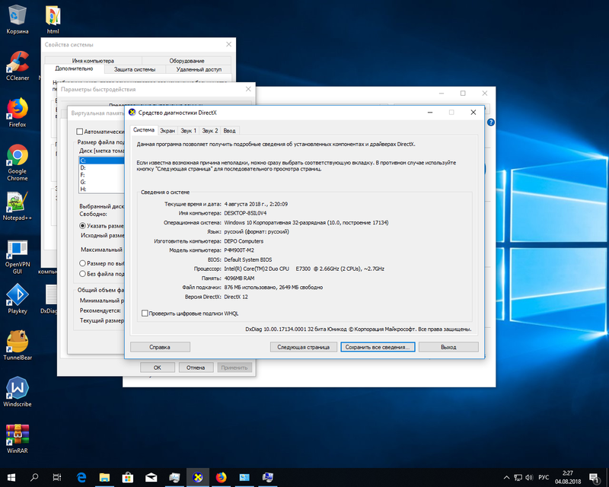Open the Windows Start menu
The height and width of the screenshot is (487, 609).
click(11, 477)
